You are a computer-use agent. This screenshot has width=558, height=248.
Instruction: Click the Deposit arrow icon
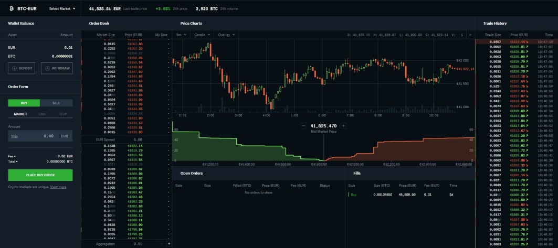pyautogui.click(x=15, y=68)
